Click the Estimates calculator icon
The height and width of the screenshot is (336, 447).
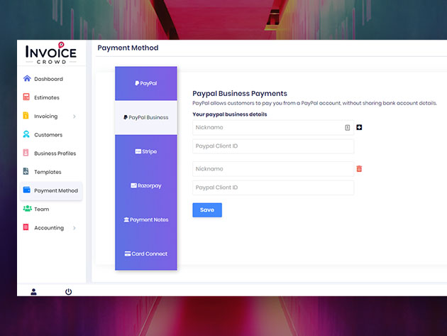pyautogui.click(x=26, y=97)
